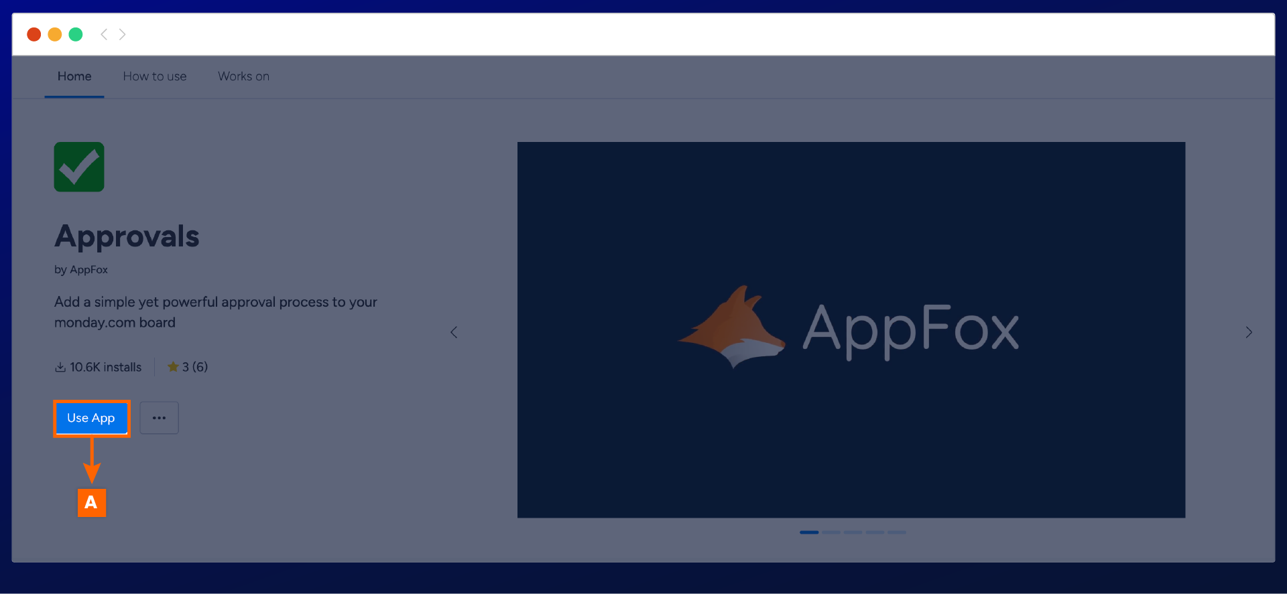Switch to the How to use tab
This screenshot has height=594, width=1287.
155,76
